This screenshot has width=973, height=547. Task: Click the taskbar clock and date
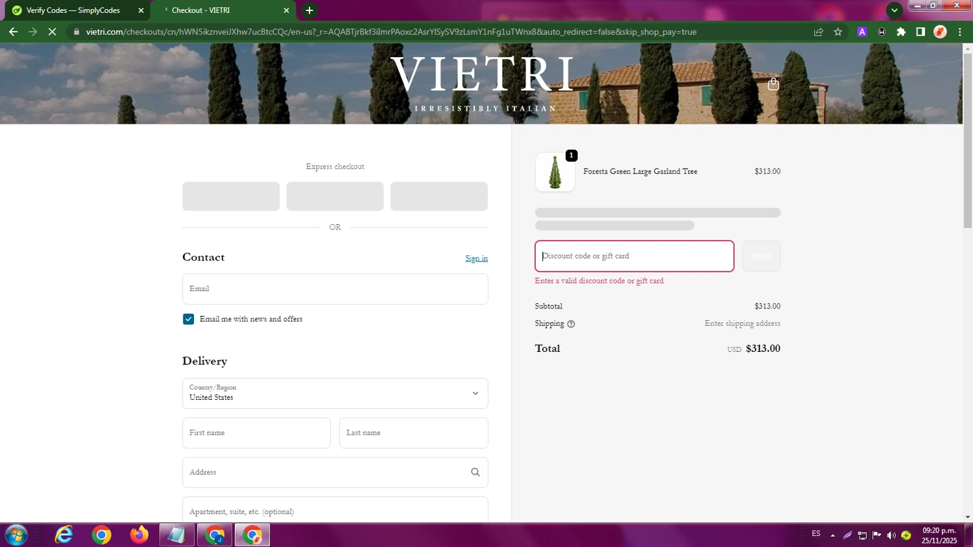click(939, 535)
